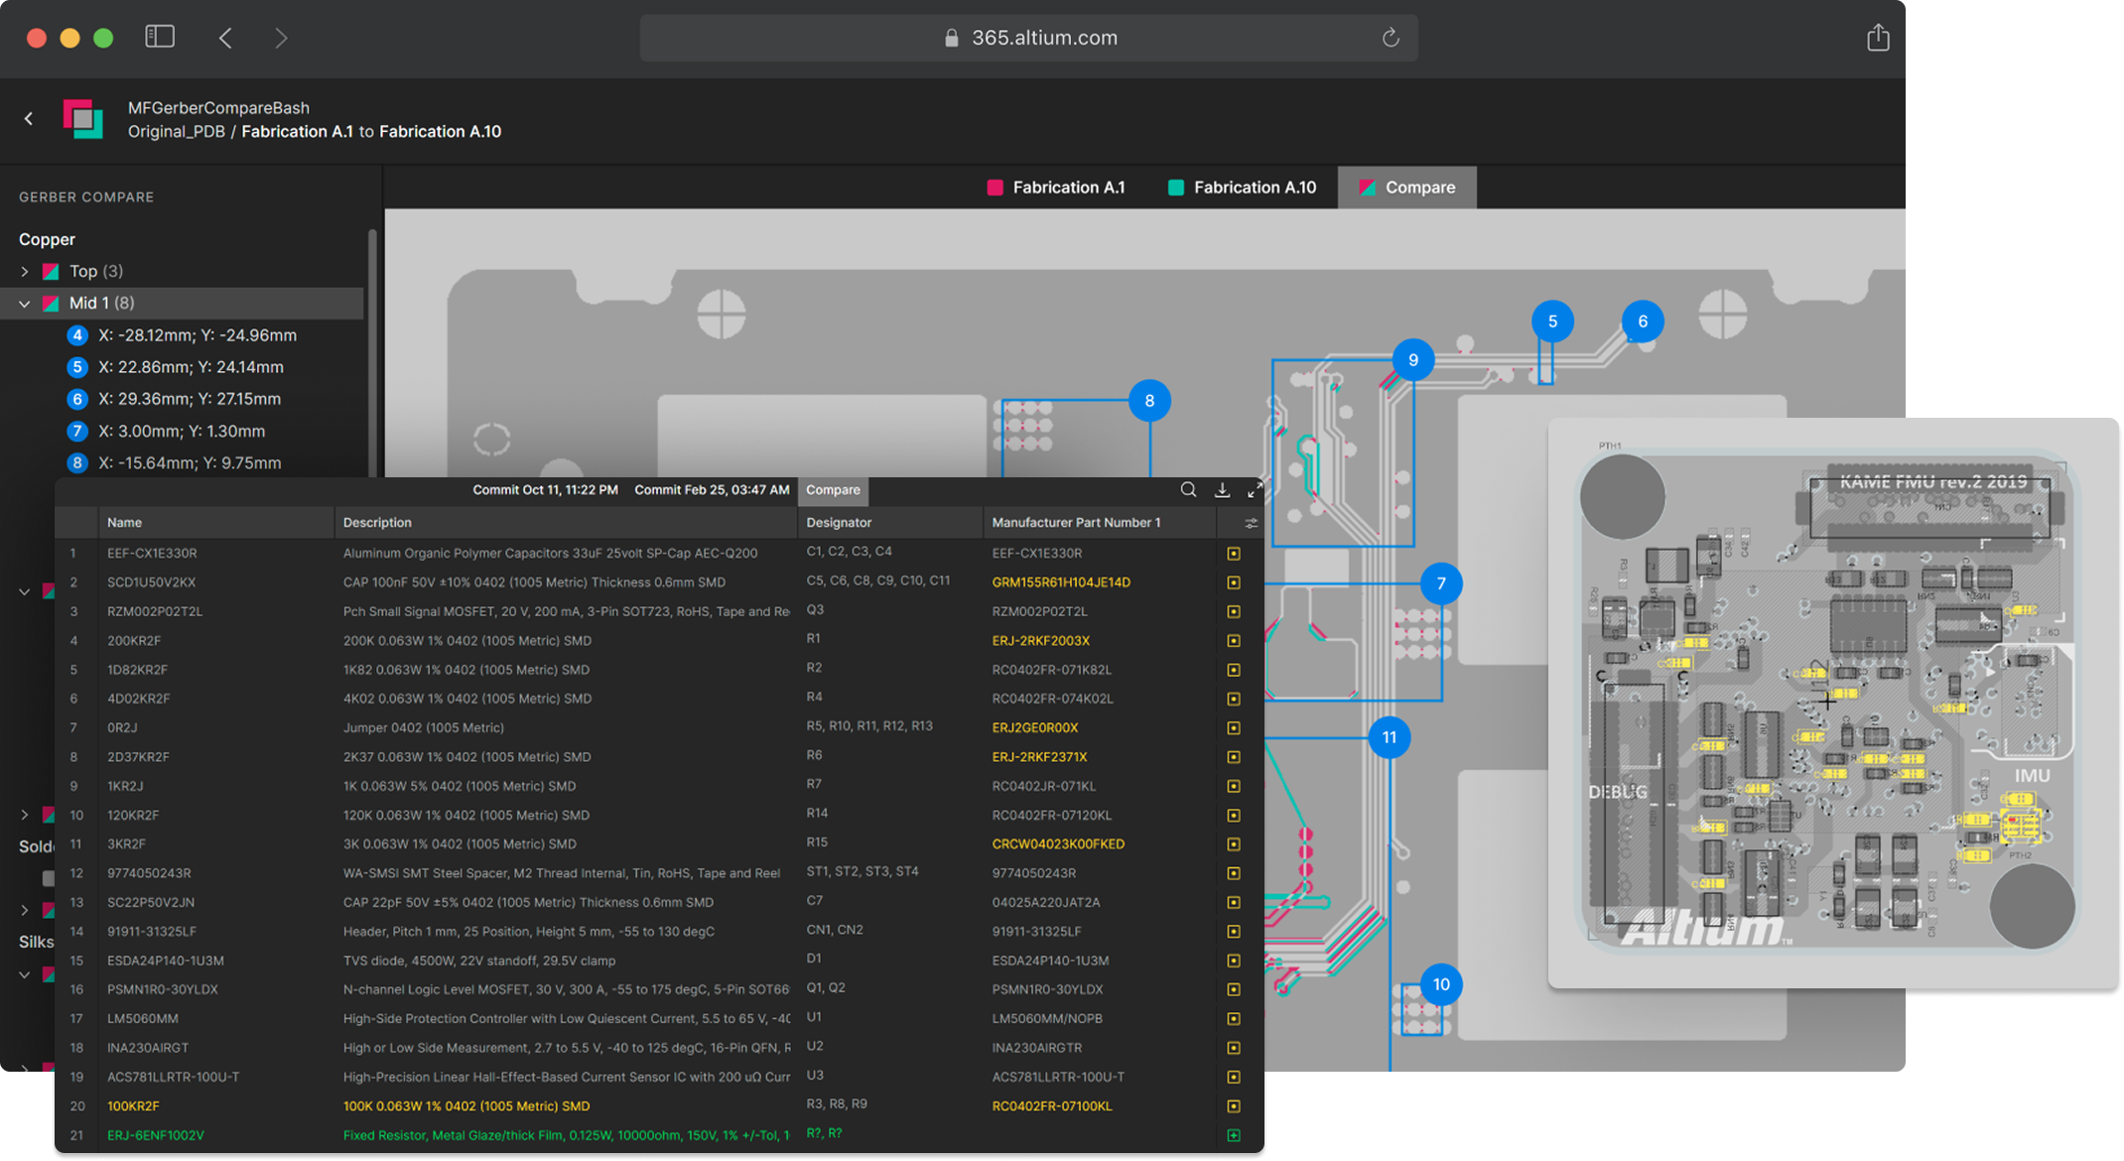Image resolution: width=2124 pixels, height=1161 pixels.
Task: Click the download icon in BOM panel
Action: pos(1223,490)
